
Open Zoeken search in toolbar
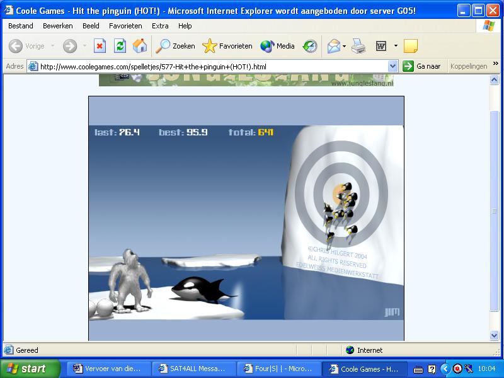pos(176,46)
